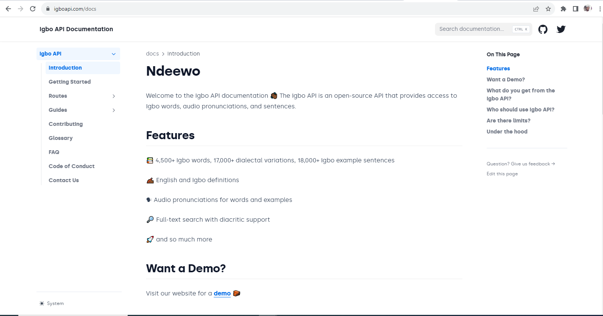
Task: Jump to Under the hood section
Action: point(507,132)
